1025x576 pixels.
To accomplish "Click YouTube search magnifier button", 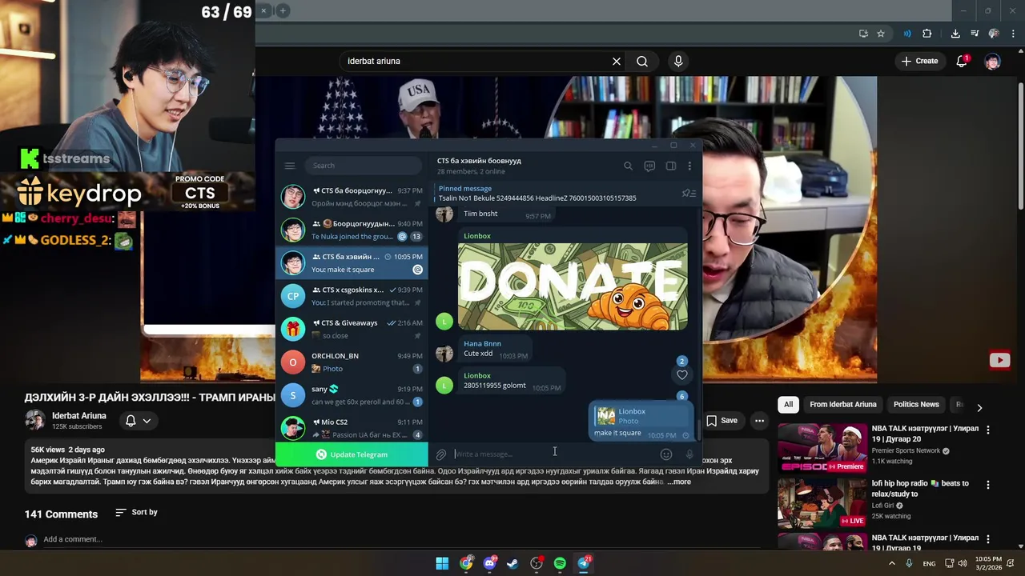I will coord(642,61).
